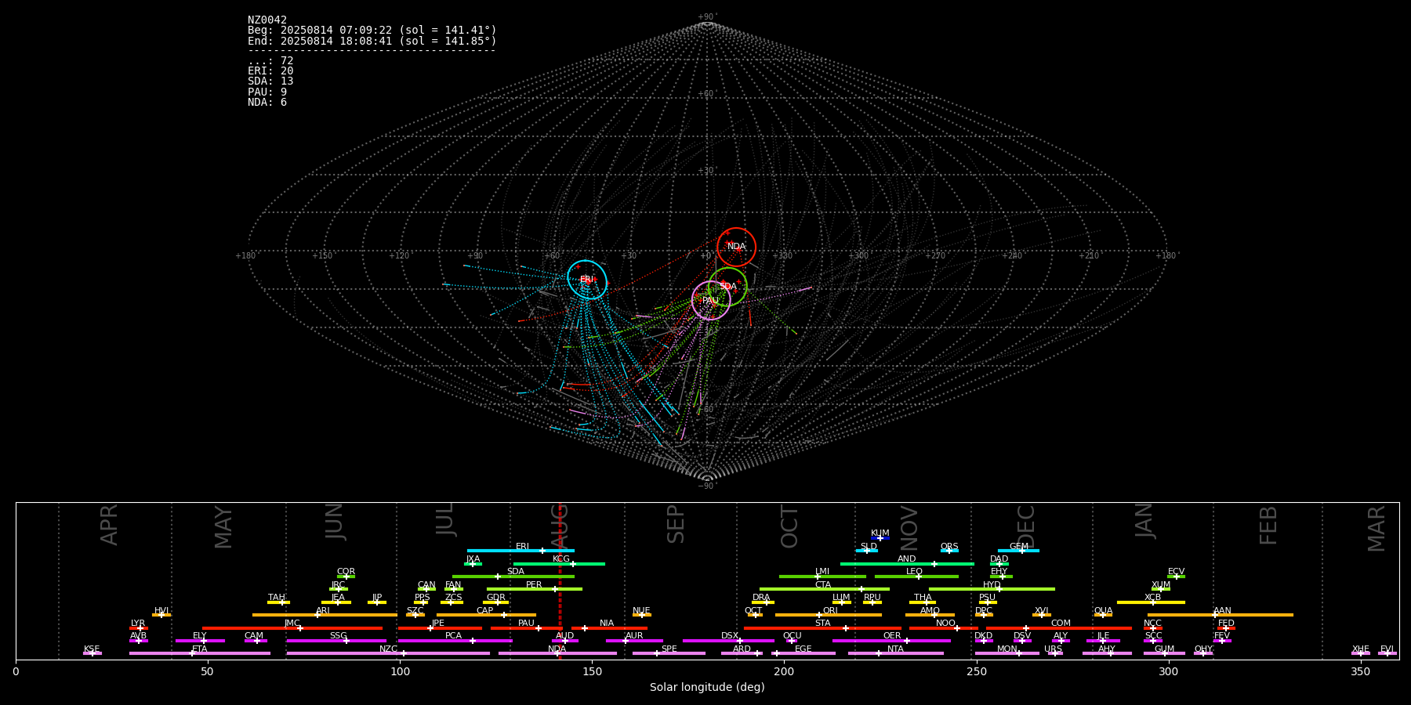Click the KCG shower bar in timeline
The image size is (1411, 705).
pos(559,563)
